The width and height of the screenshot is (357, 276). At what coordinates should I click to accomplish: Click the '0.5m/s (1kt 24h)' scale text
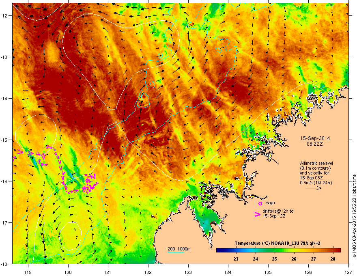[316, 183]
